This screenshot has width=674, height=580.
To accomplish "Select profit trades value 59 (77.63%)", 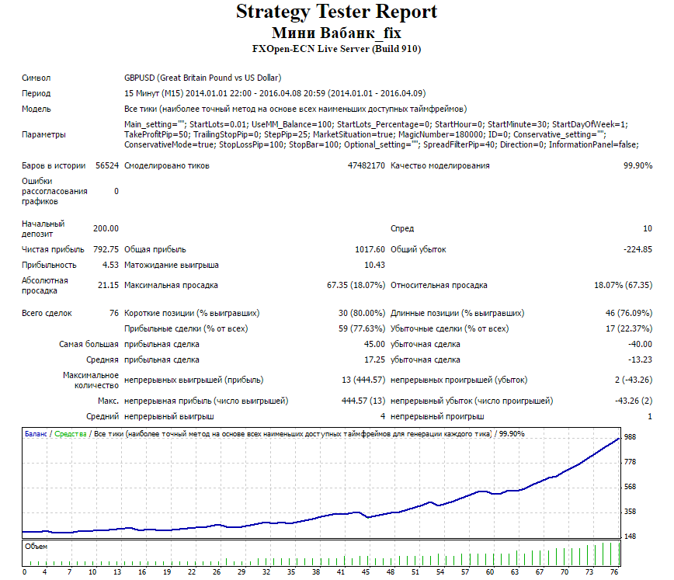I will (362, 328).
